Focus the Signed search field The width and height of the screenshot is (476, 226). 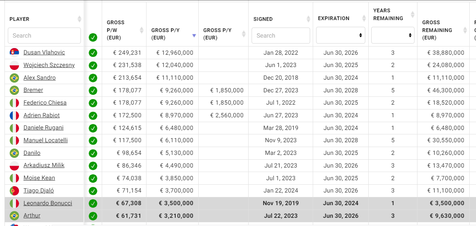281,35
